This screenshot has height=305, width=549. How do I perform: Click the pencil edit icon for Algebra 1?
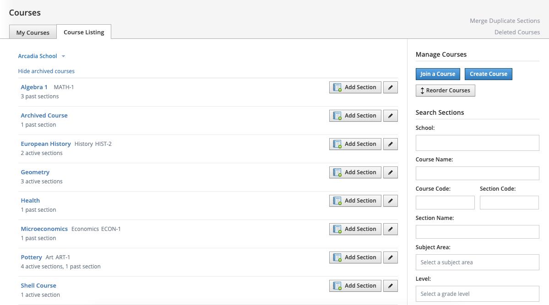[x=390, y=87]
